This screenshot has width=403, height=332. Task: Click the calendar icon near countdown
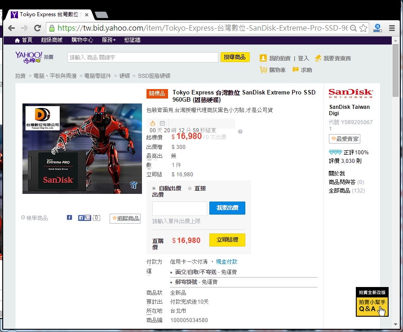click(x=163, y=123)
